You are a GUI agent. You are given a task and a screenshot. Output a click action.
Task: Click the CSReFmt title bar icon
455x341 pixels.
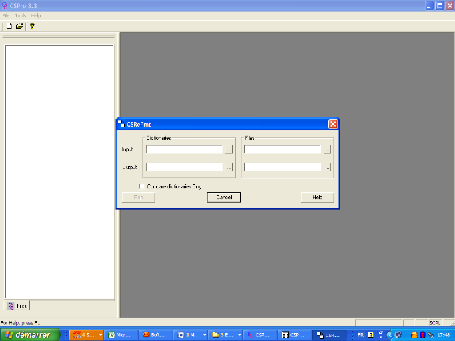pos(121,124)
